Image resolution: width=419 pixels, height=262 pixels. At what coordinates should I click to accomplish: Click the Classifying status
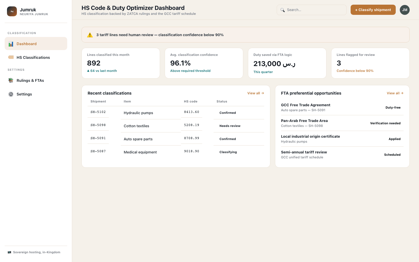228,152
